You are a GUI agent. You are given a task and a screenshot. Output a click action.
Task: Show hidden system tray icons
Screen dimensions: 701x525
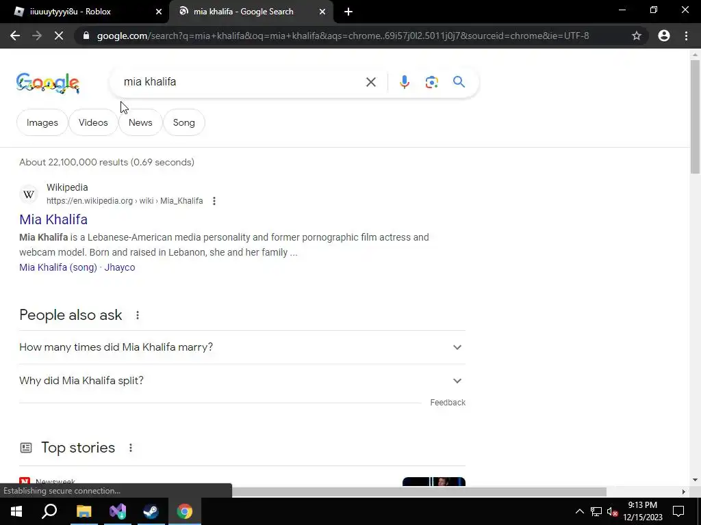(579, 511)
